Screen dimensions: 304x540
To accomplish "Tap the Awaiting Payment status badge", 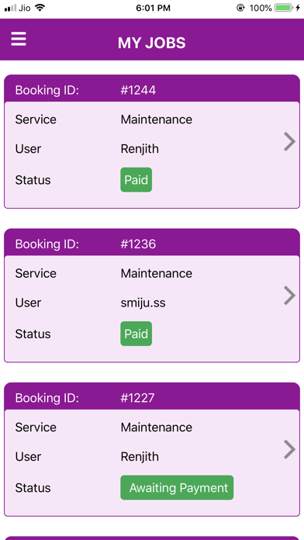I will pos(177,488).
